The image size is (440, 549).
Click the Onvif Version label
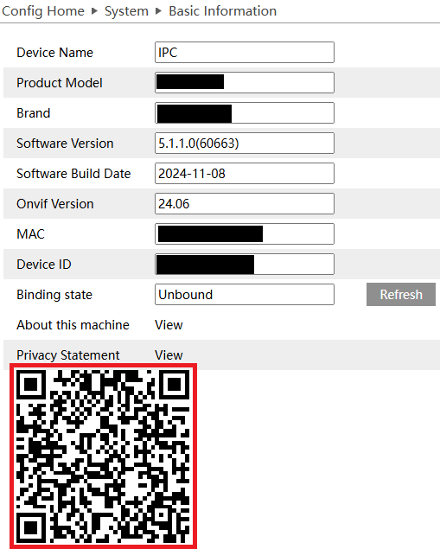(x=55, y=204)
